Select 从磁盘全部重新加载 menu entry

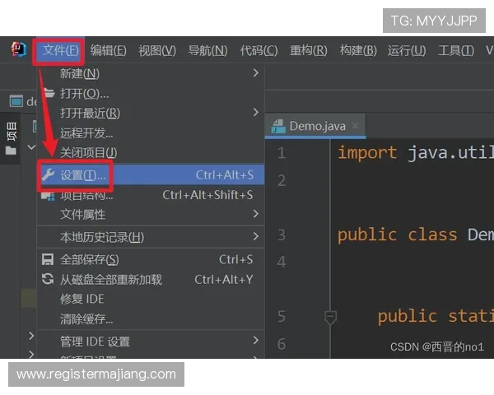[x=151, y=280]
